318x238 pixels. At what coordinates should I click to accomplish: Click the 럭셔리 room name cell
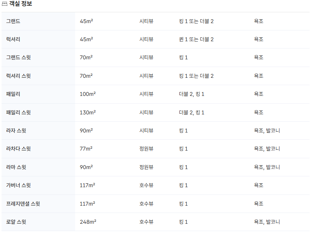13,39
